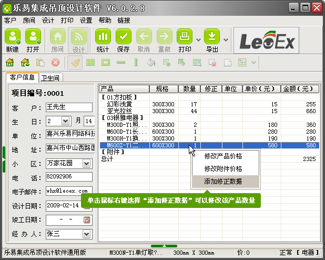
Task: Open the 经办人 dropdown showing 张三
Action: [87, 233]
